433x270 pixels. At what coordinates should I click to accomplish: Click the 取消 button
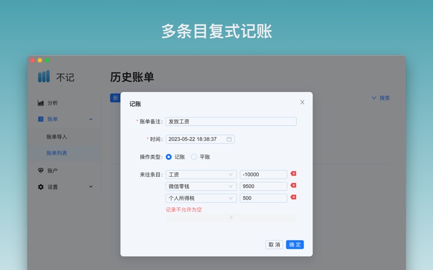(x=274, y=245)
